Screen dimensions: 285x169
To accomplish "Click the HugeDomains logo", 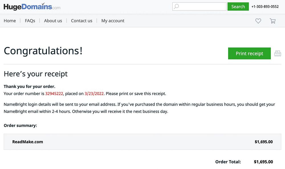I will [32, 7].
